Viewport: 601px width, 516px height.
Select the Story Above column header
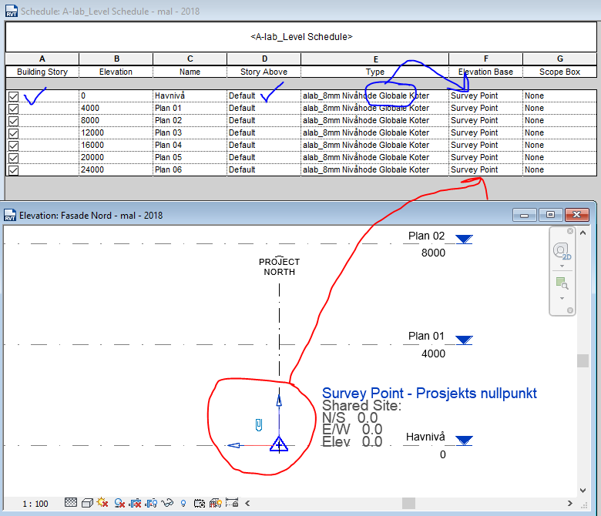tap(264, 72)
